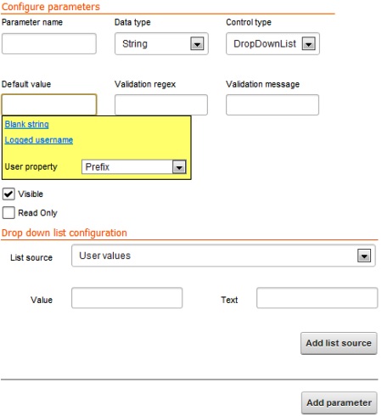Focus the Validation message text box
This screenshot has height=416, width=382.
click(x=272, y=104)
